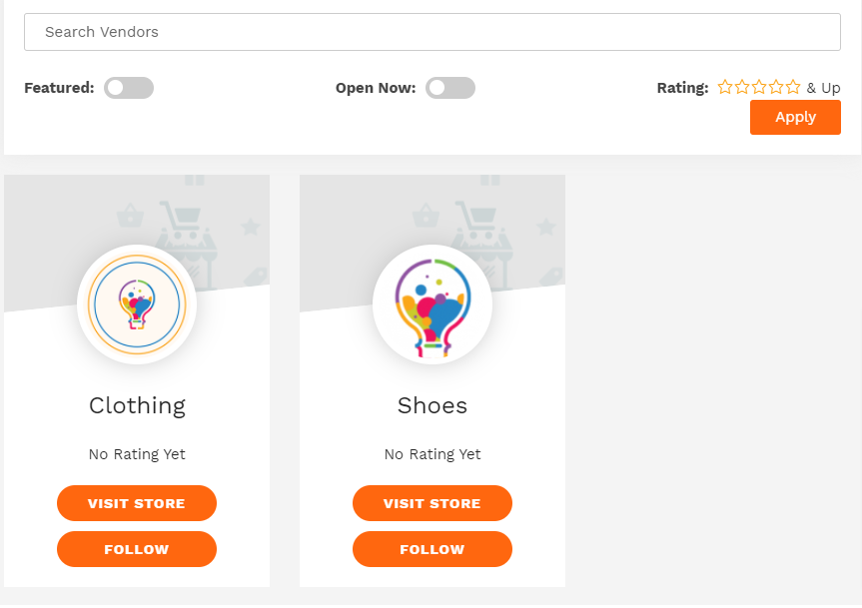Open the Shoes vendor name link
The height and width of the screenshot is (608, 862).
click(432, 405)
